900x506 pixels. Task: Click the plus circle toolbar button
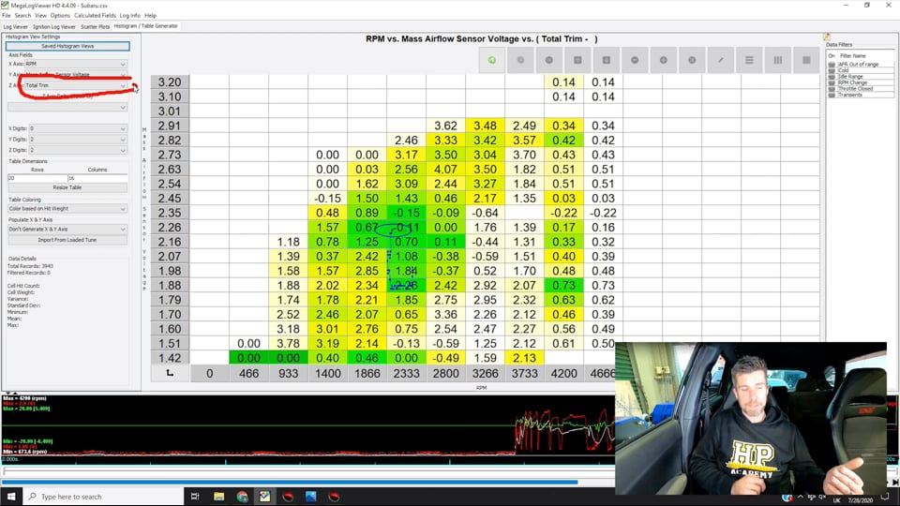(664, 60)
